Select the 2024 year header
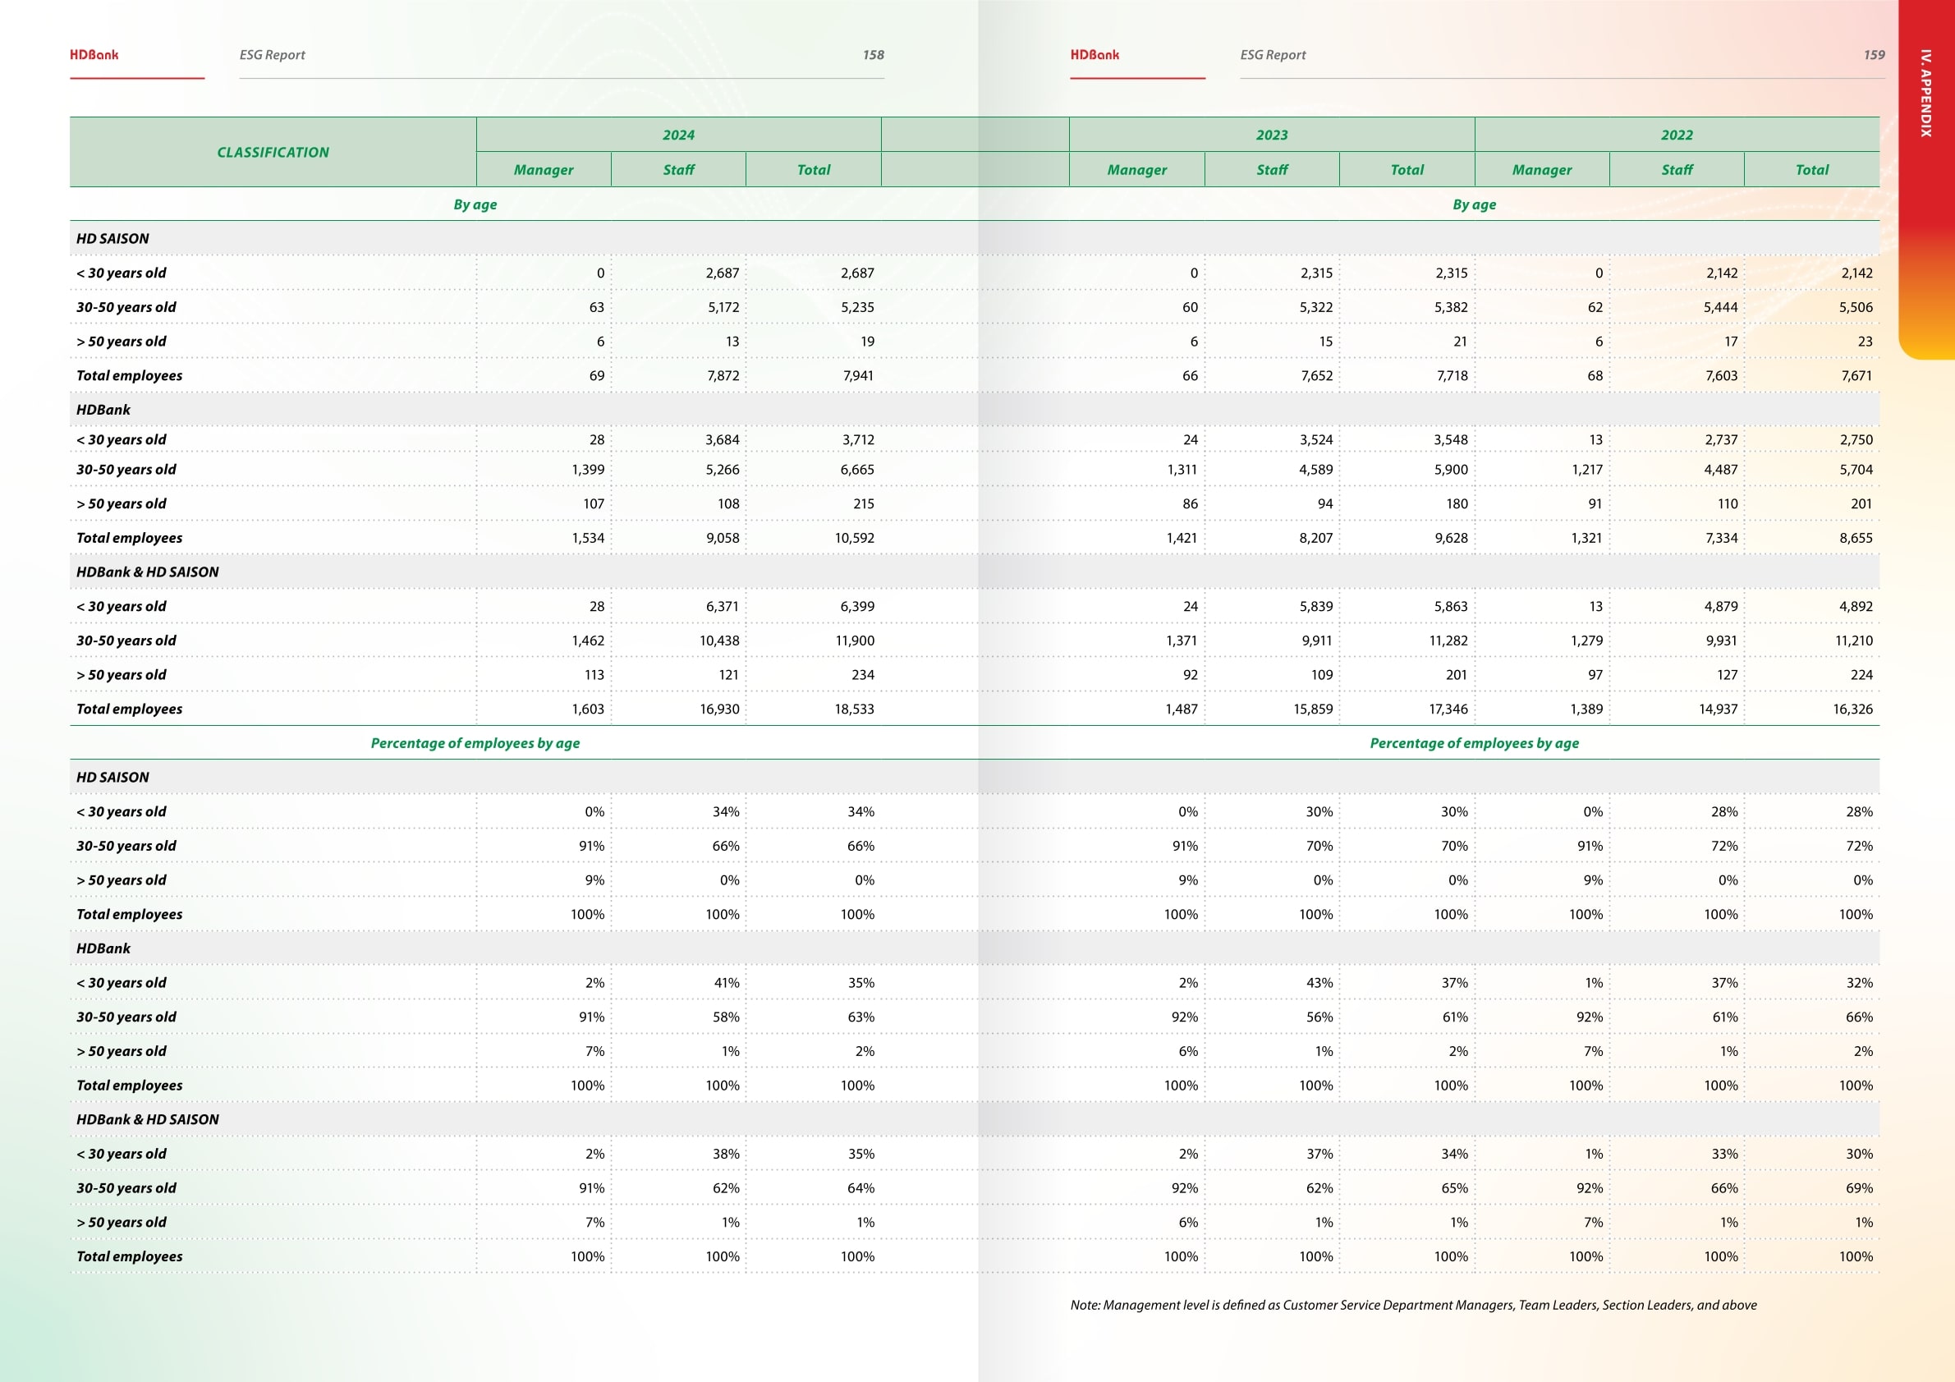 click(677, 135)
